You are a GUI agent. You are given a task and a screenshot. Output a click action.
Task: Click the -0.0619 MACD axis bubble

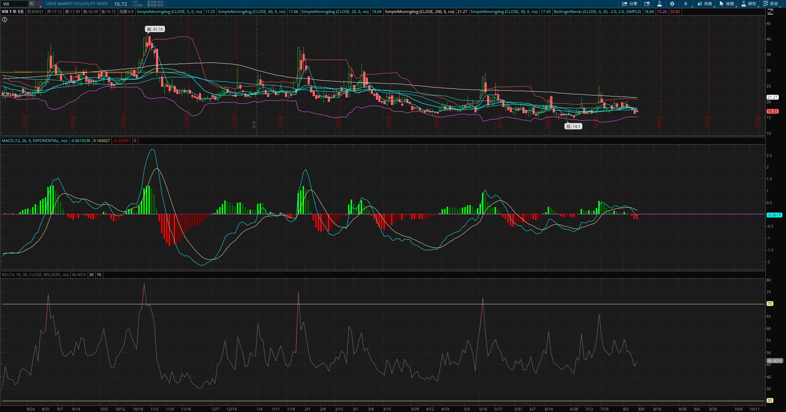pos(774,215)
